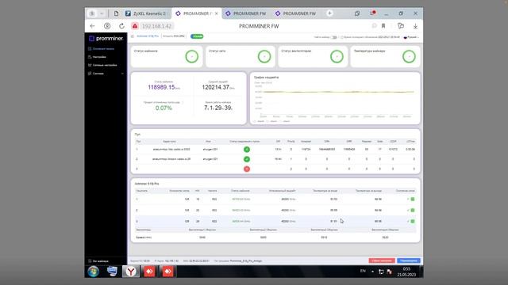Open Yandex Browser from taskbar
The height and width of the screenshot is (285, 508).
point(130,272)
